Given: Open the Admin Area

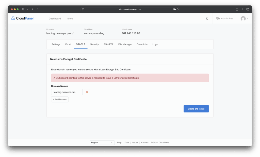Looking at the screenshot, I should click(x=224, y=18).
